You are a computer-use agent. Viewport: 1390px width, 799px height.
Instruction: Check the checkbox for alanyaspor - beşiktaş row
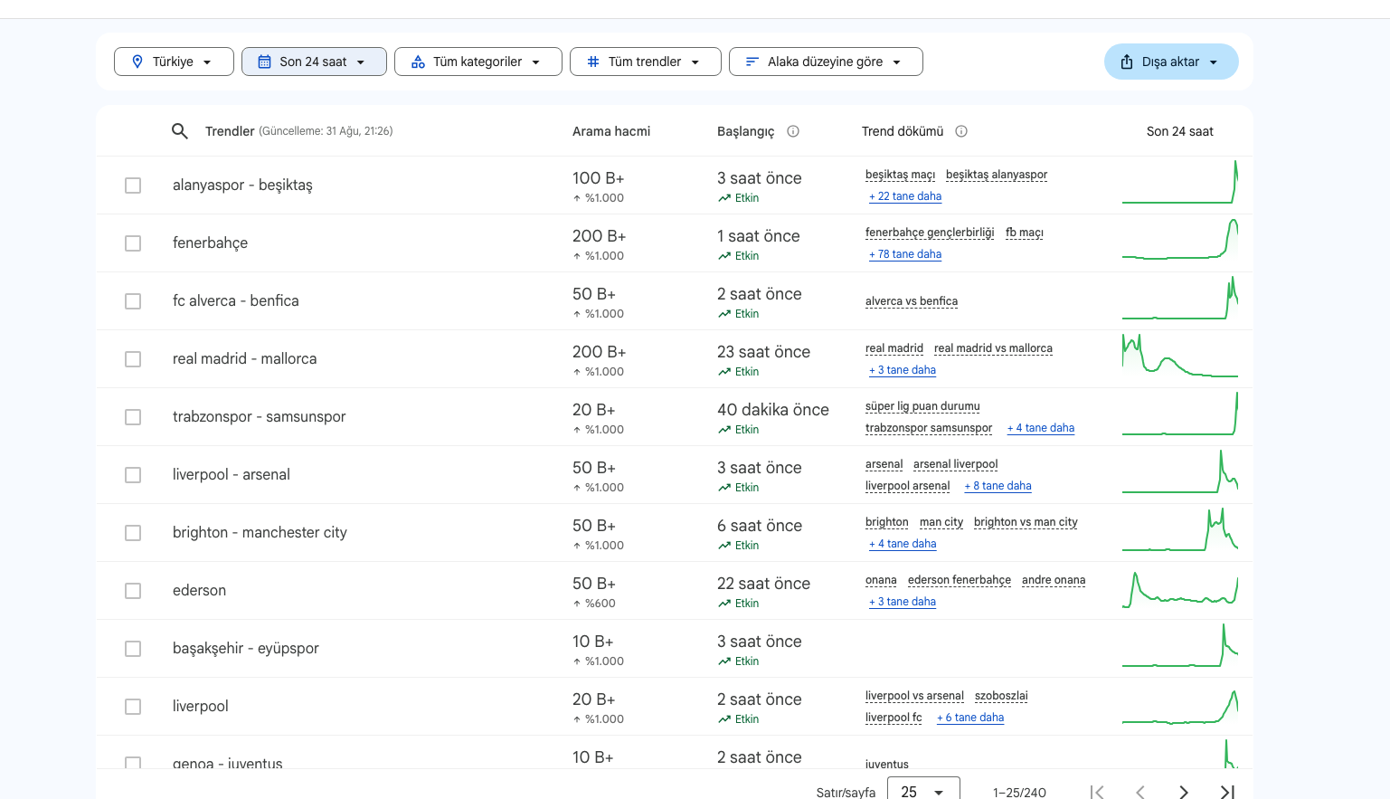pyautogui.click(x=133, y=185)
